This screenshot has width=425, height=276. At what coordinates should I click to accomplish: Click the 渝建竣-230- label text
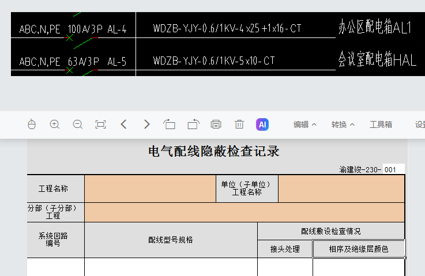click(360, 170)
